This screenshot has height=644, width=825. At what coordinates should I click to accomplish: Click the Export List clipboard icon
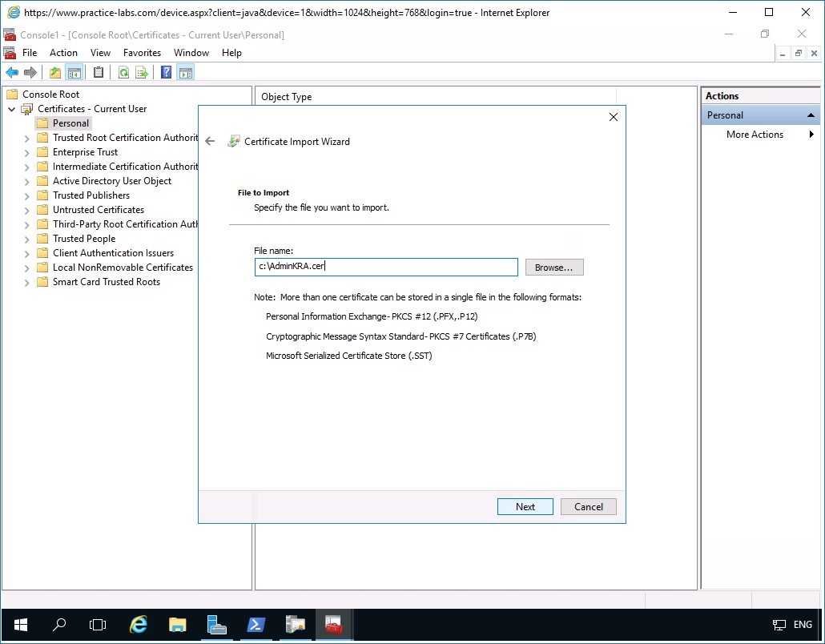[x=98, y=72]
